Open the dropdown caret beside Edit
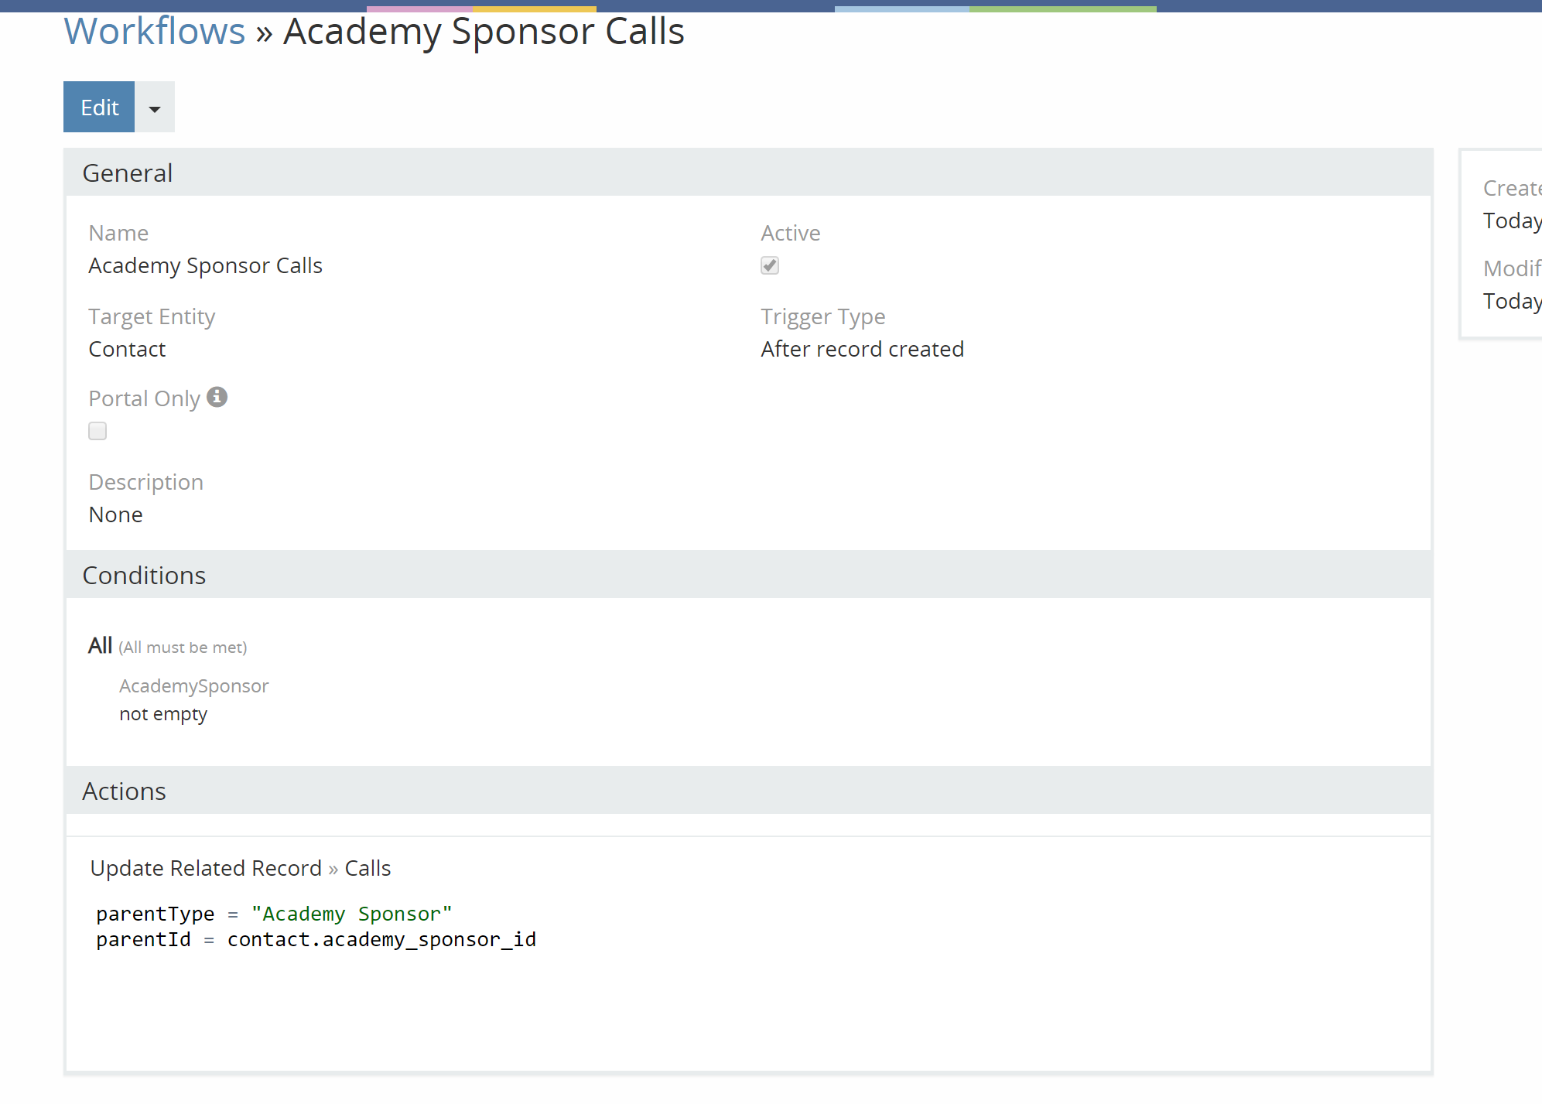The width and height of the screenshot is (1542, 1104). [x=155, y=108]
